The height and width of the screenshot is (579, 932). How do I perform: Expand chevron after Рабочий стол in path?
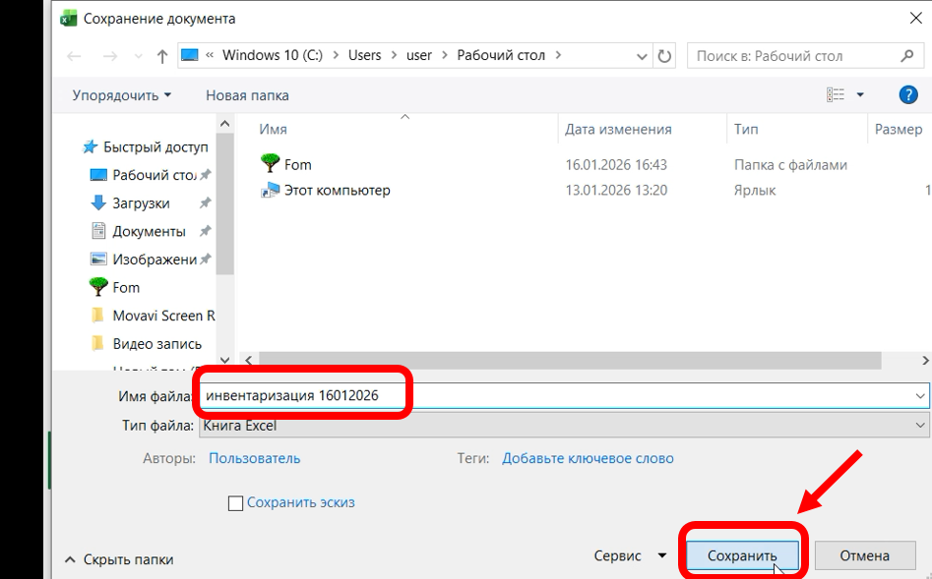tap(558, 55)
